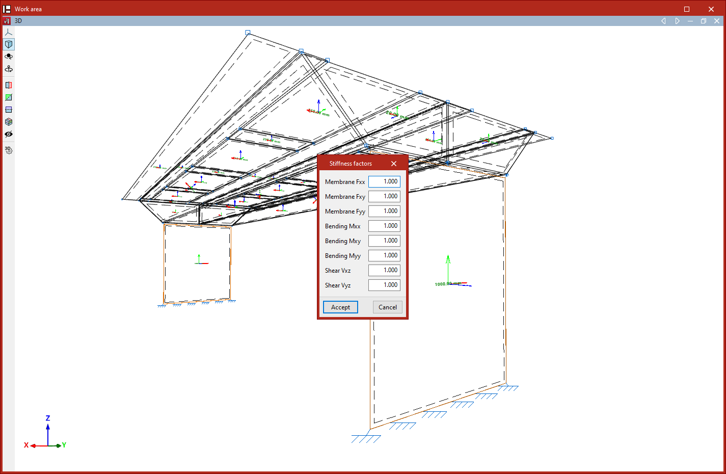Screen dimensions: 726x474
Task: Close the Work area window
Action: (711, 9)
